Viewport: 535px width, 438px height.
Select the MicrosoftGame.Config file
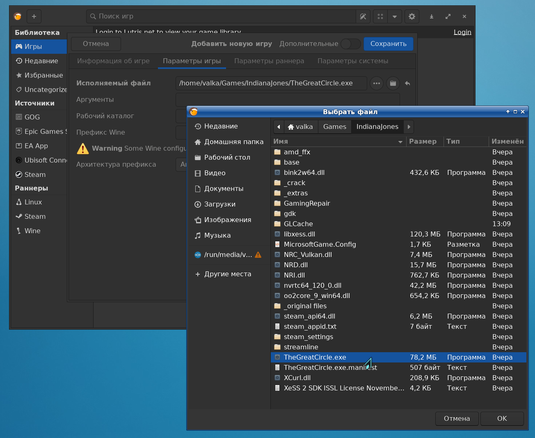[398, 244]
